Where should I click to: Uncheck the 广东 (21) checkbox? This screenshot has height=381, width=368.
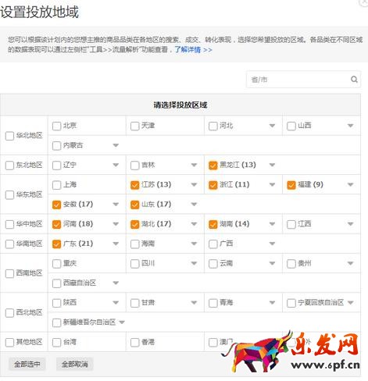coord(56,244)
